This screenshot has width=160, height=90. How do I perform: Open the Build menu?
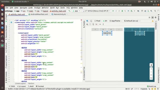[52, 8]
